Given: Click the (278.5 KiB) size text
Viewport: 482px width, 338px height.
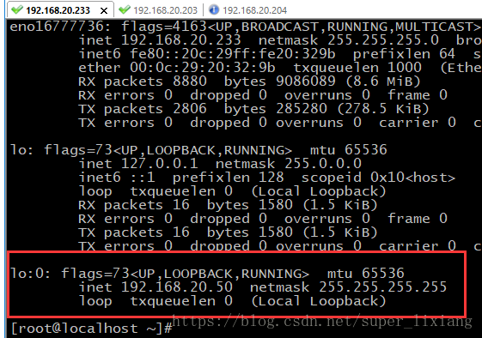Looking at the screenshot, I should pyautogui.click(x=382, y=109).
